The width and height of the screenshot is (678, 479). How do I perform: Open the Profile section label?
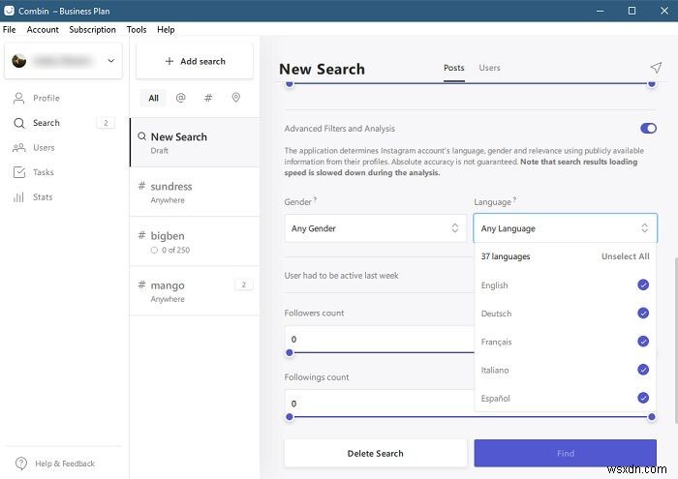(x=46, y=98)
